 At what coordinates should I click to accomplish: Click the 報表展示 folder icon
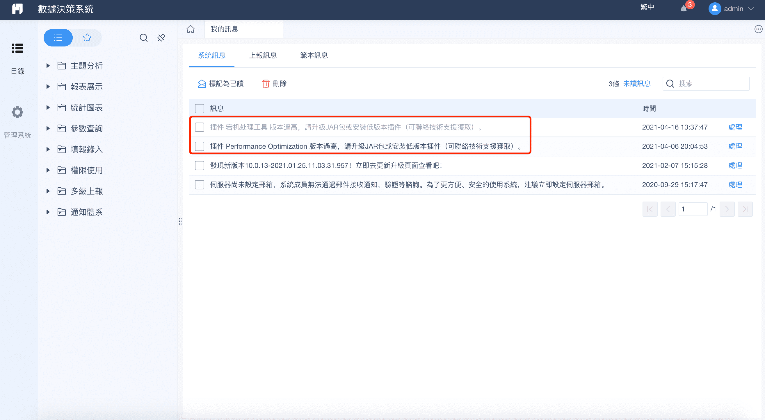pyautogui.click(x=61, y=87)
